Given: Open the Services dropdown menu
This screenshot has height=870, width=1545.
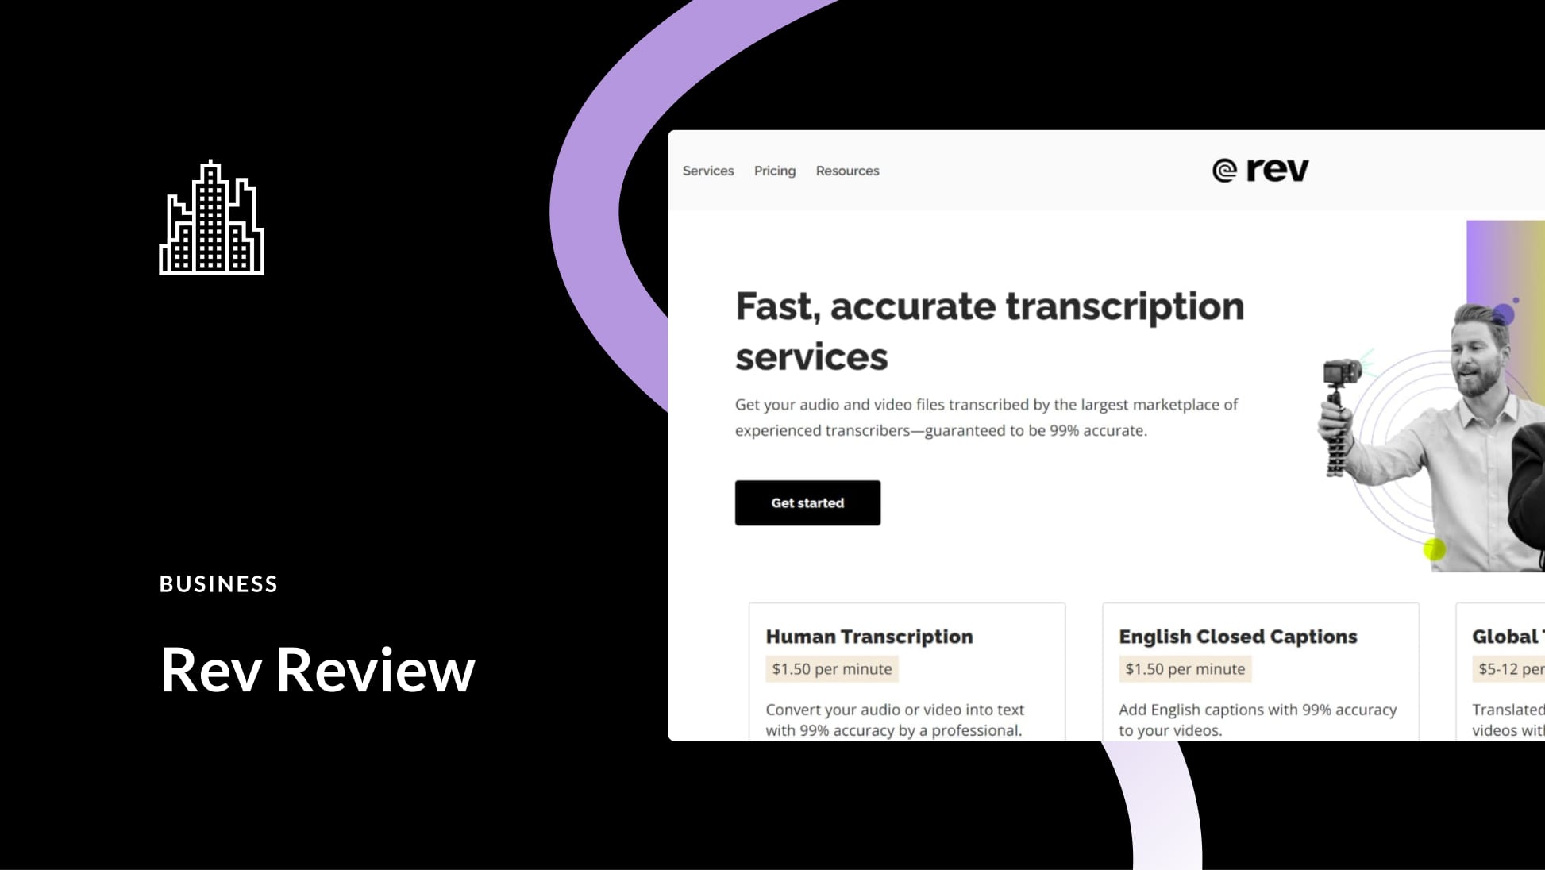Looking at the screenshot, I should click(x=707, y=171).
